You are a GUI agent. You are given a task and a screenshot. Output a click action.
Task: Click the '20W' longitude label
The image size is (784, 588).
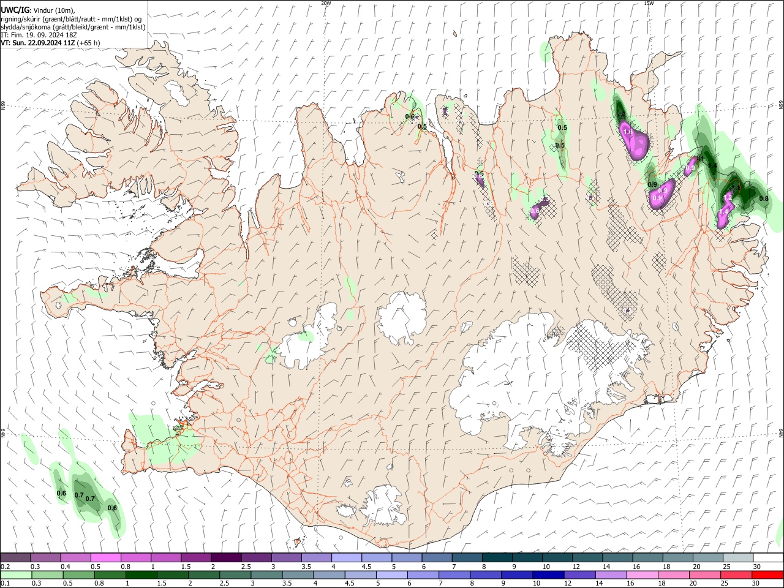pyautogui.click(x=326, y=3)
